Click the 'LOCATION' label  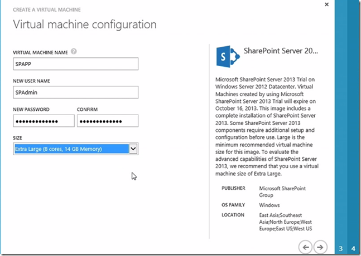[233, 215]
